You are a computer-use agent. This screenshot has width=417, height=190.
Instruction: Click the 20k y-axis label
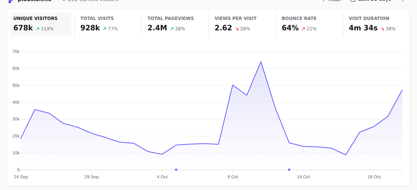point(16,136)
